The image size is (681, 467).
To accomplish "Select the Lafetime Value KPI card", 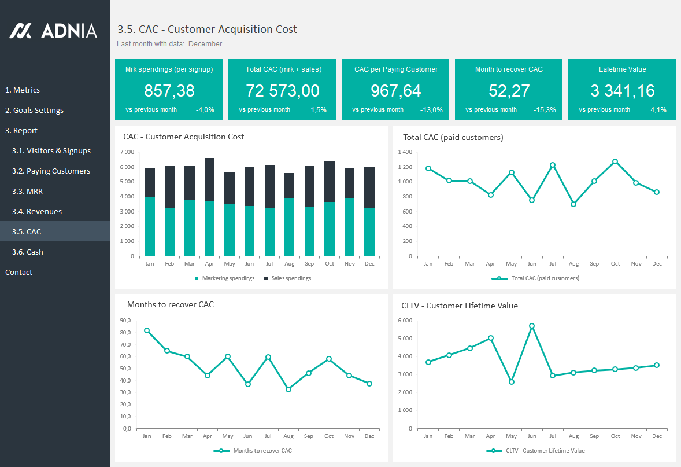I will [622, 89].
